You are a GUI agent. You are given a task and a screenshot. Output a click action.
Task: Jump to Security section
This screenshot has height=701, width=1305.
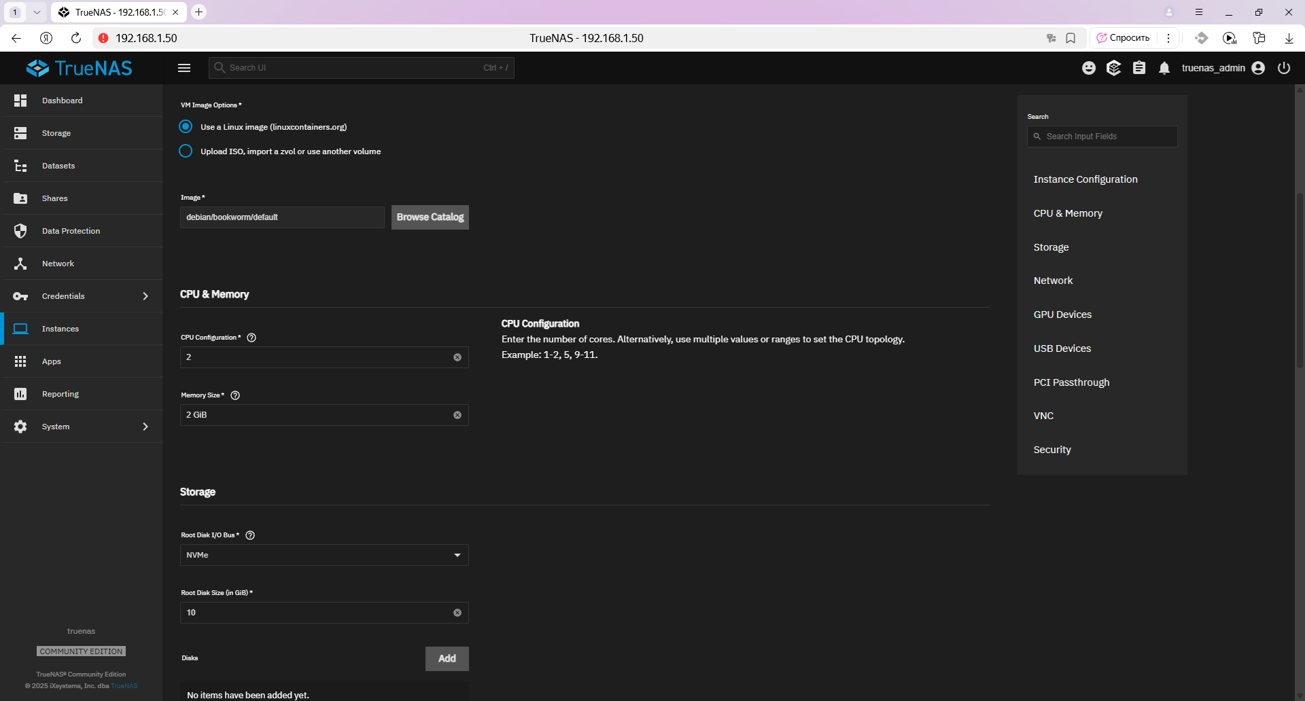[1052, 450]
